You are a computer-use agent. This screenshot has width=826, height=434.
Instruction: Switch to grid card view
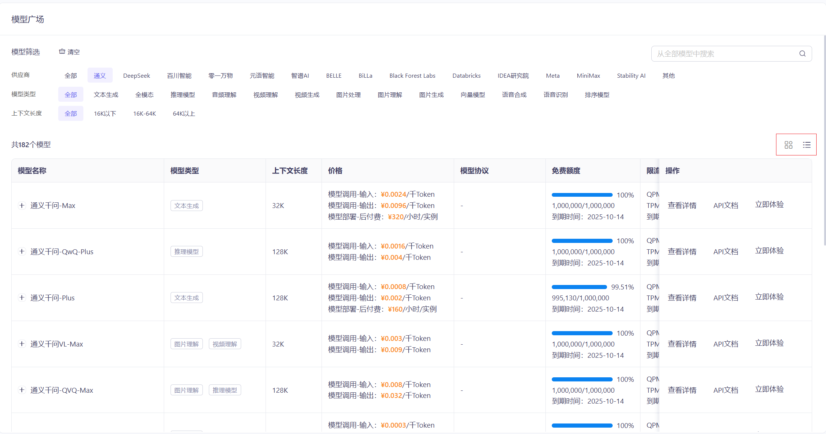(x=788, y=145)
